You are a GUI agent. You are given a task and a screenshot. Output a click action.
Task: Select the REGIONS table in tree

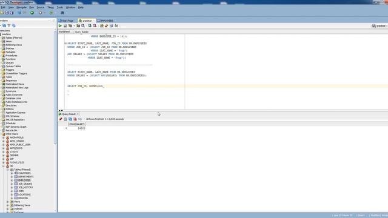pyautogui.click(x=23, y=198)
